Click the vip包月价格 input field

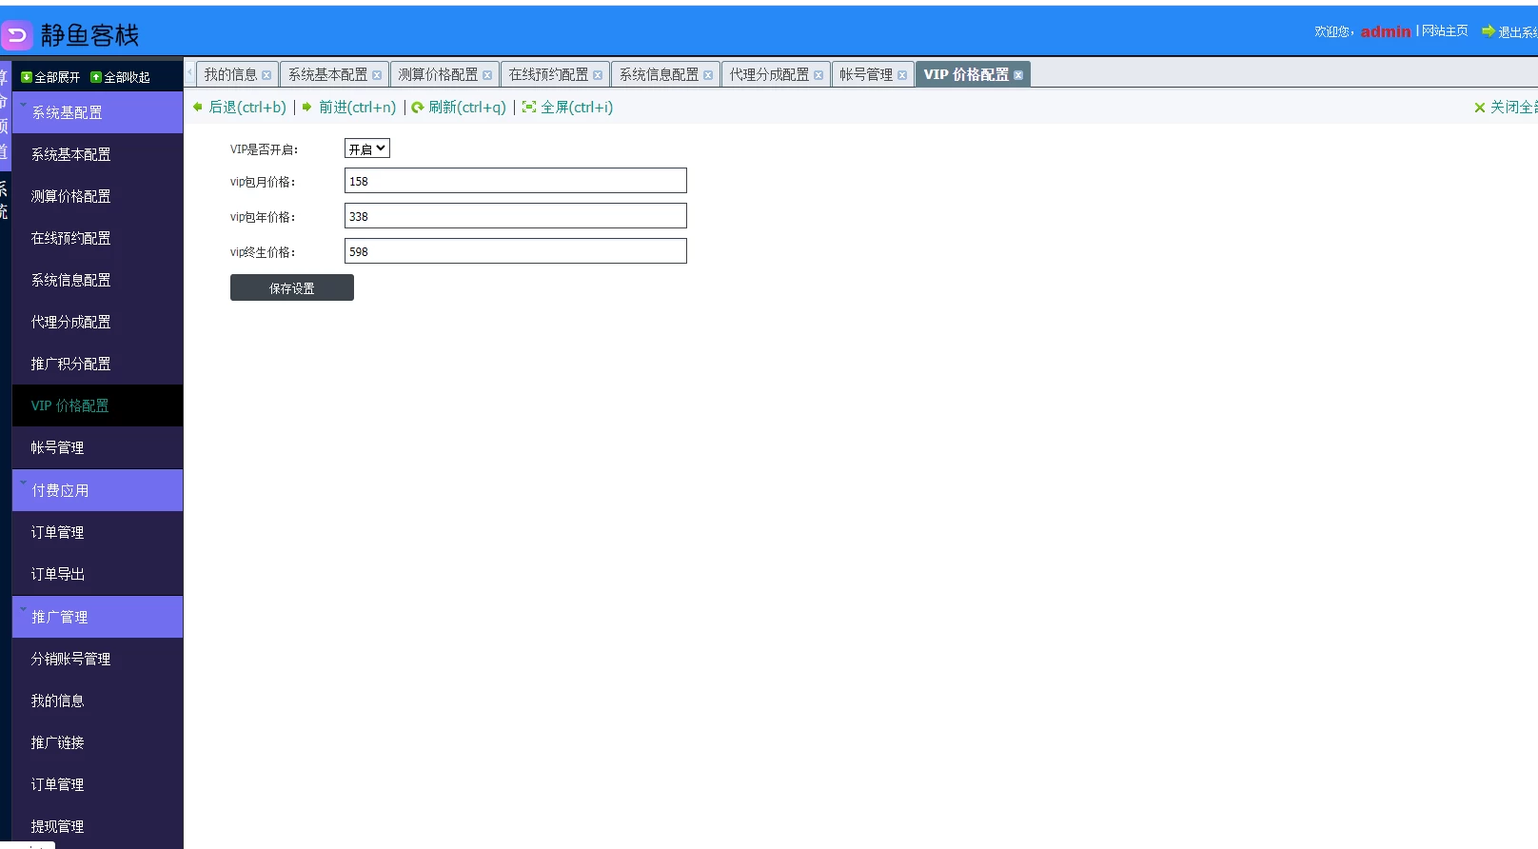(515, 181)
